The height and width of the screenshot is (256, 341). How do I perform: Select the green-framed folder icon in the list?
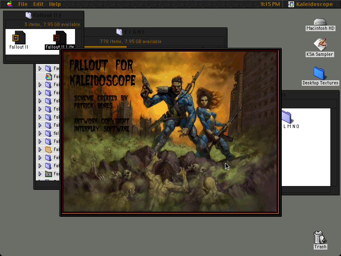[x=49, y=174]
